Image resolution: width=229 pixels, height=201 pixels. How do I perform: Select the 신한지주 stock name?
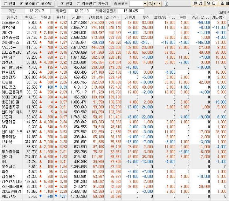pos(9,57)
